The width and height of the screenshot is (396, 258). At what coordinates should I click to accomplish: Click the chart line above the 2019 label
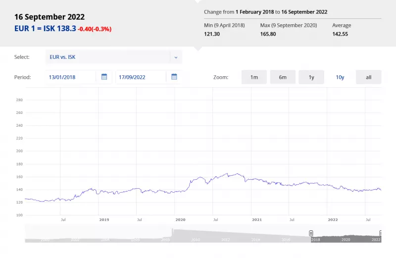[104, 192]
